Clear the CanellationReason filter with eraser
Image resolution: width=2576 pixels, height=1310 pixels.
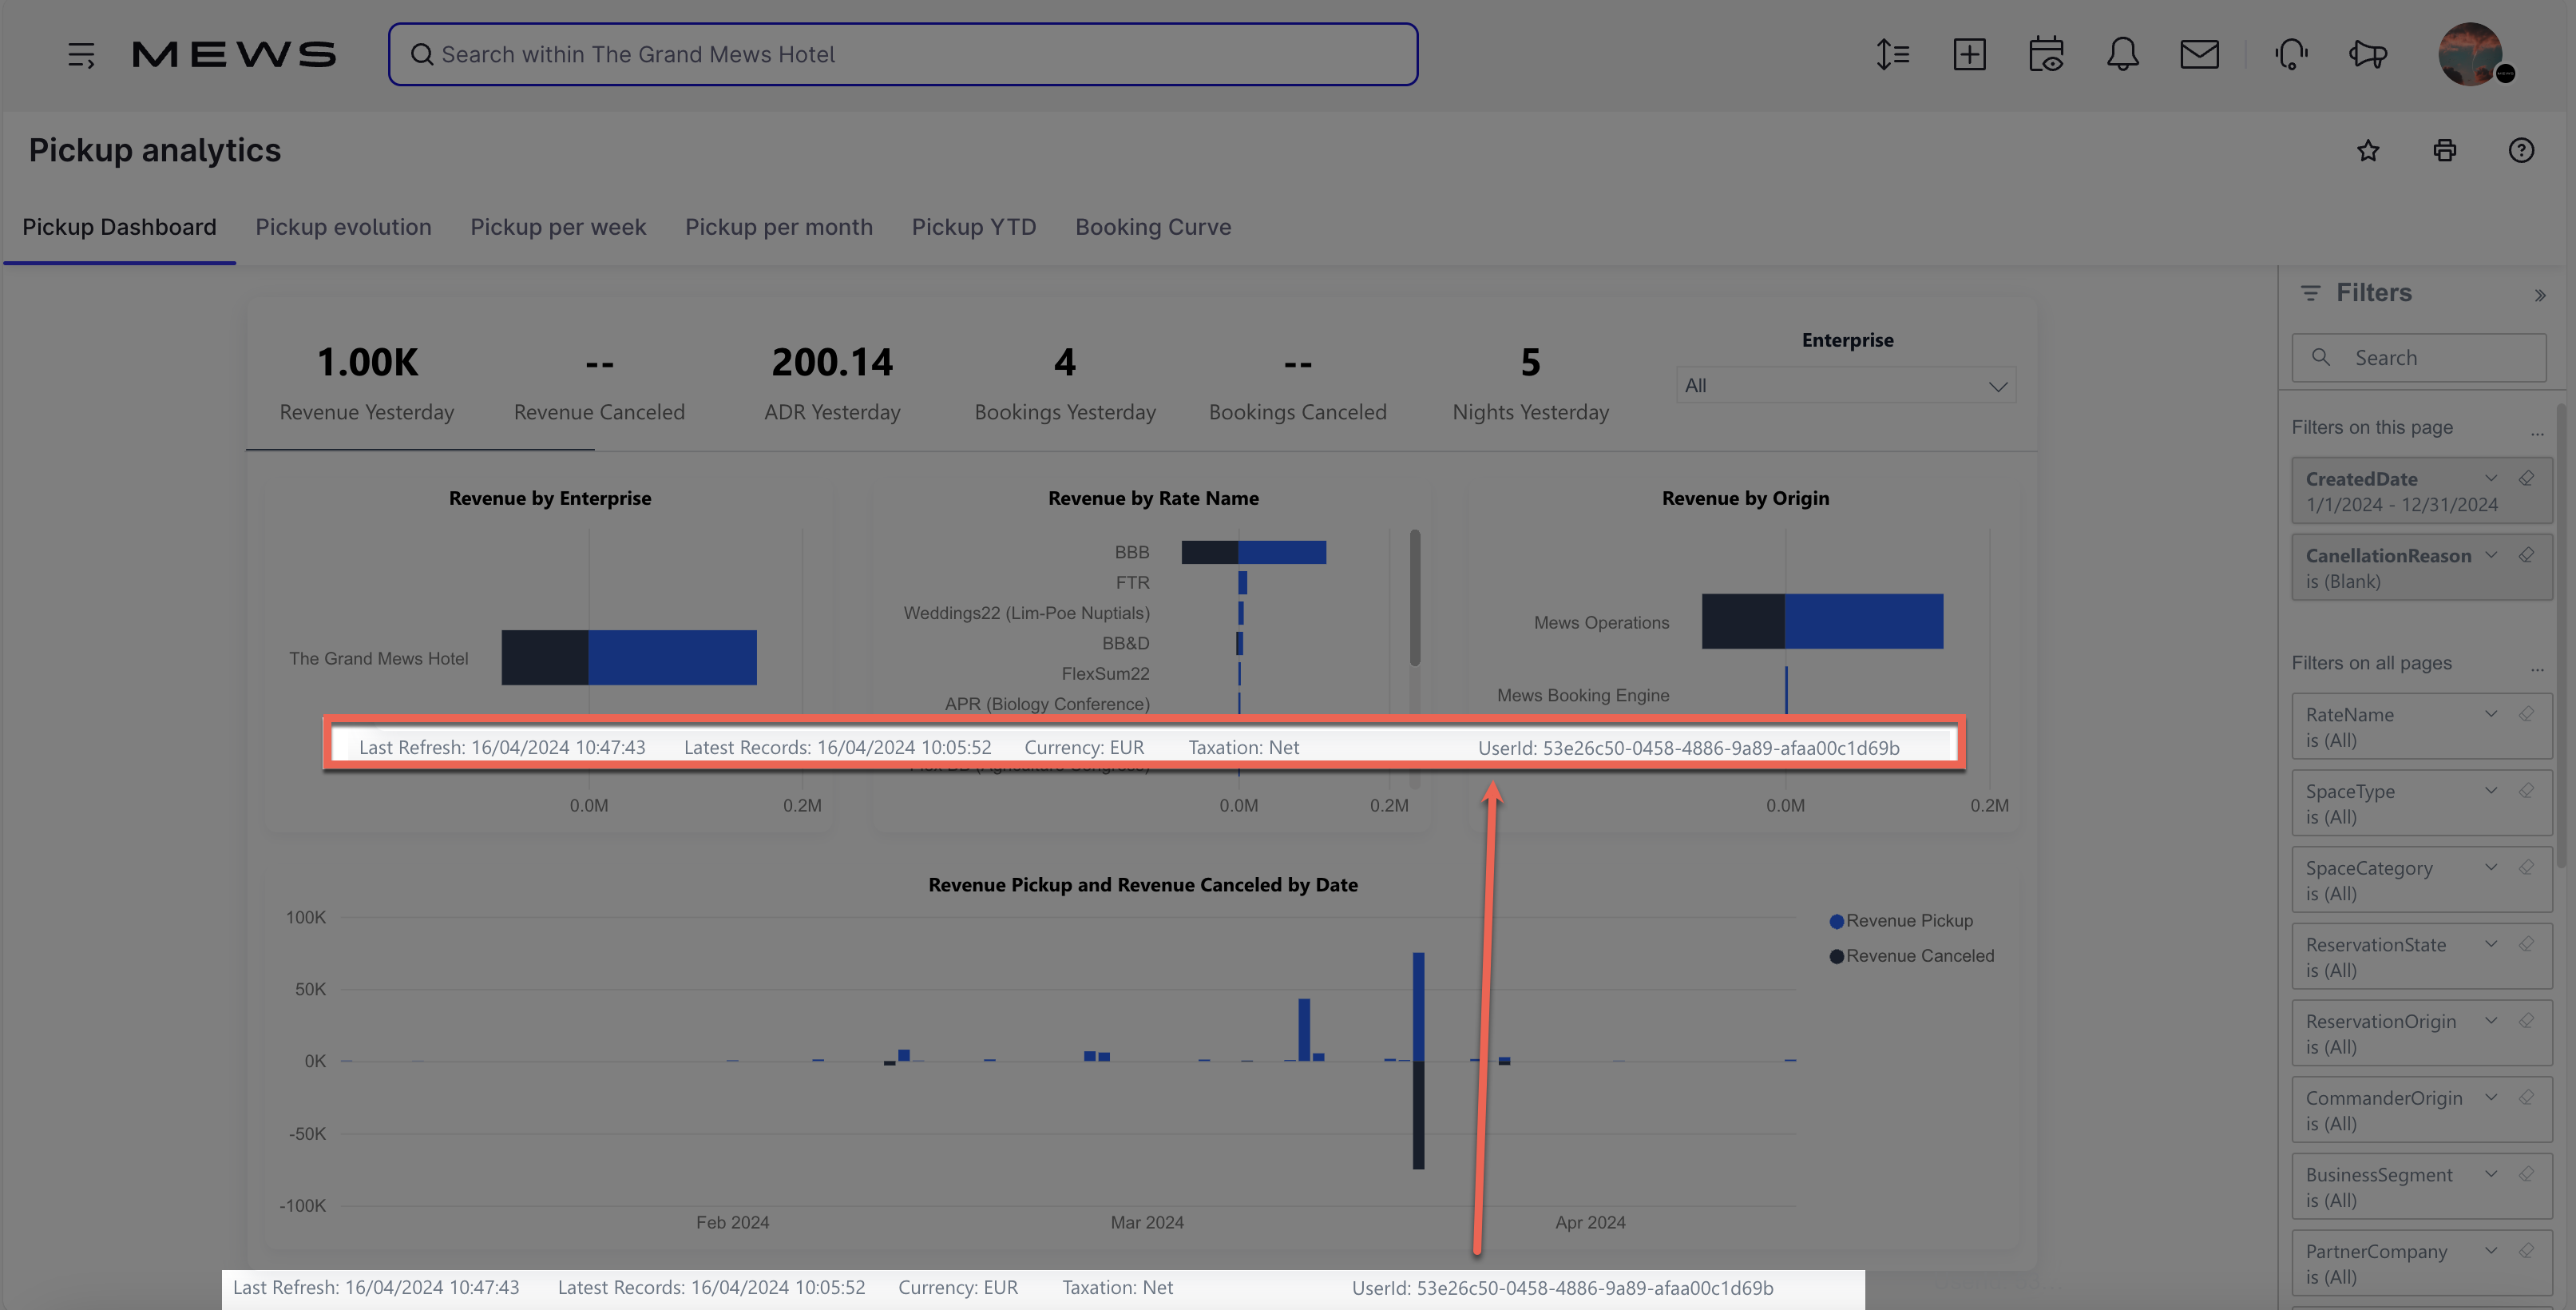click(x=2526, y=555)
